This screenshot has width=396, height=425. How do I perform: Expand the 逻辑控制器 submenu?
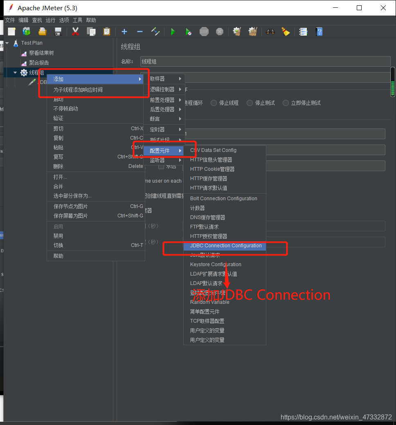164,89
